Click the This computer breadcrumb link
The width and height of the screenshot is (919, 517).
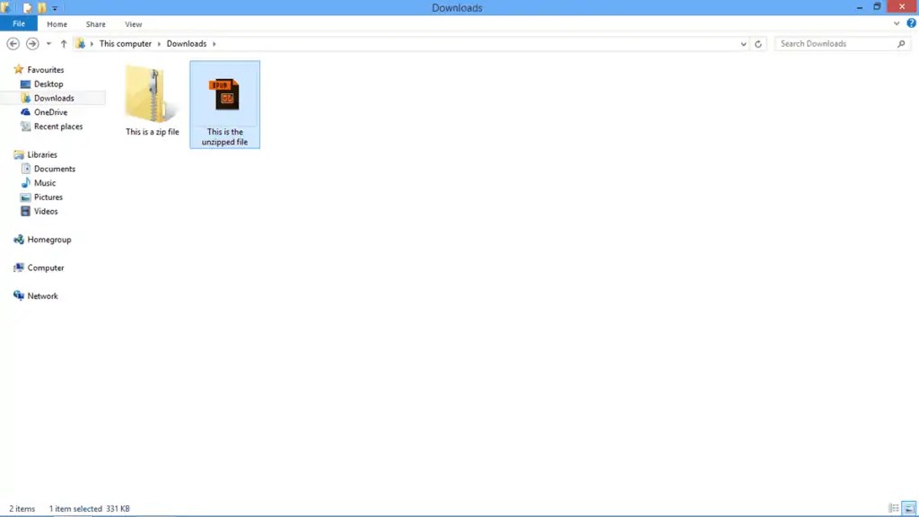click(125, 43)
